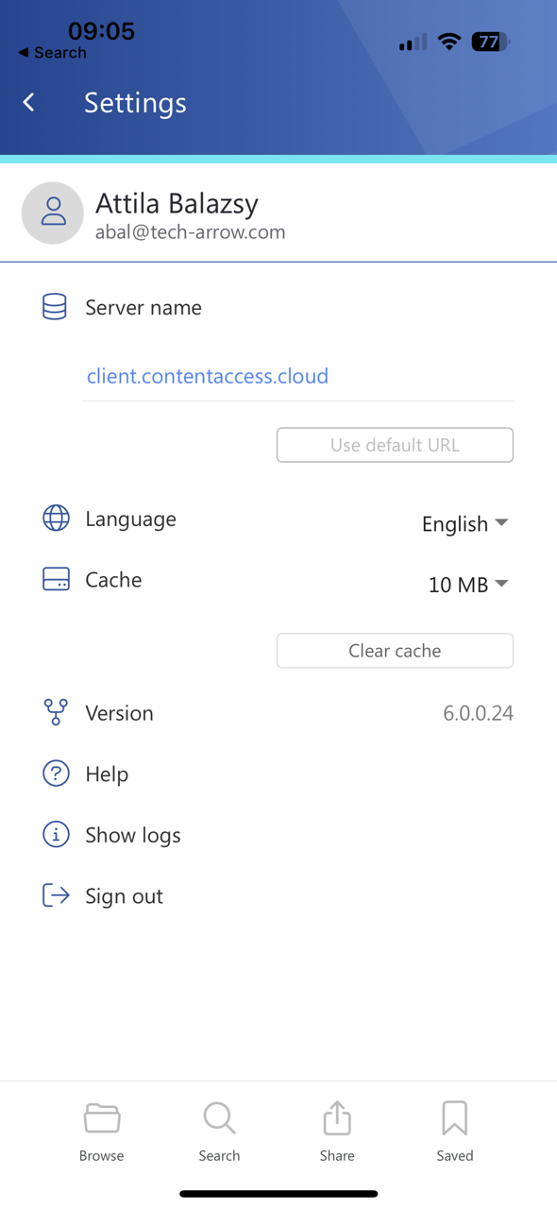
Task: Click the Show logs info icon
Action: tap(56, 834)
